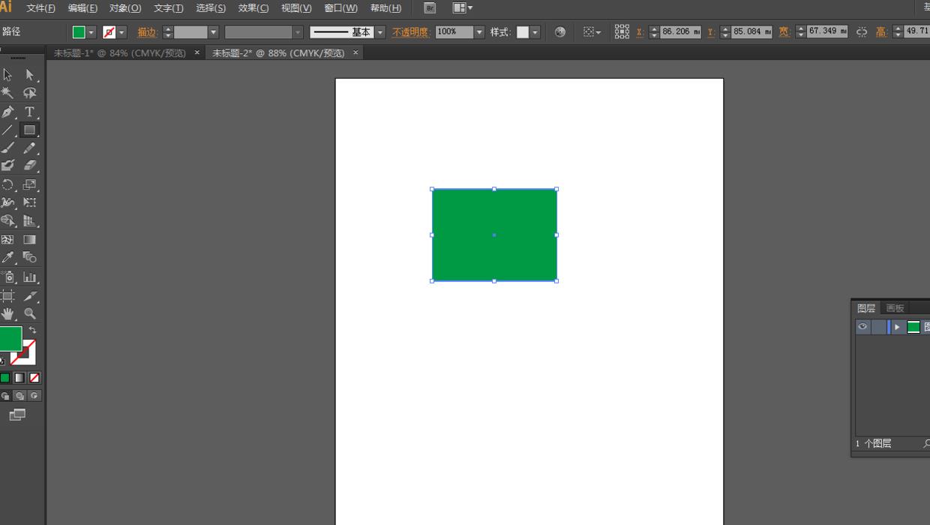Image resolution: width=930 pixels, height=525 pixels.
Task: Select the Hand tool
Action: (x=7, y=313)
